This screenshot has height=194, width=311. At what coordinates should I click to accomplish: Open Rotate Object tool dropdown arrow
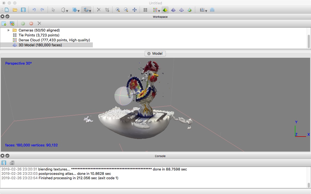[90, 11]
